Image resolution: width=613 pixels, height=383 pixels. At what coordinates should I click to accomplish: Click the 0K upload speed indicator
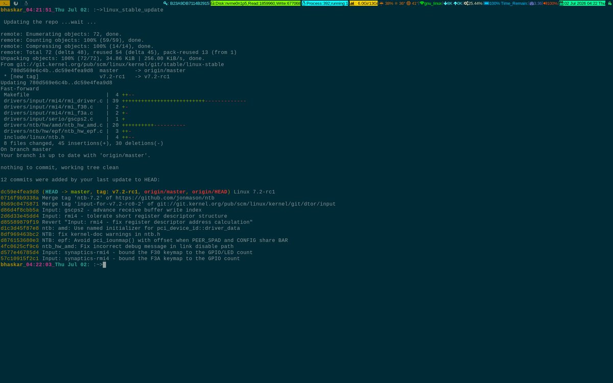coord(458,4)
